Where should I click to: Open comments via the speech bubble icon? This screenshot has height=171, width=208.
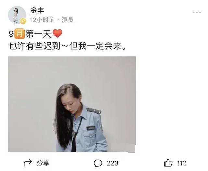click(98, 163)
